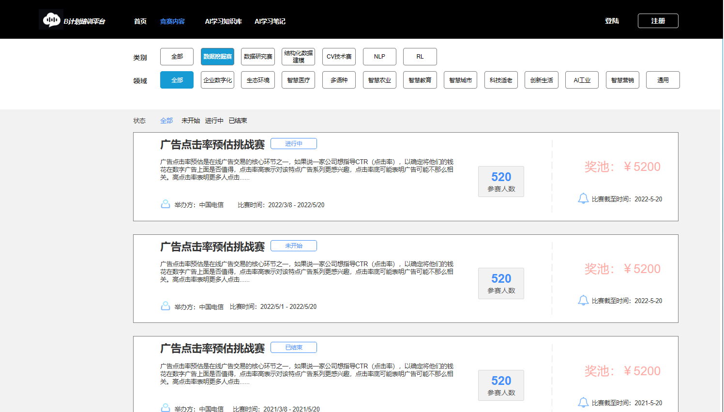Open the 广告点击率预估挑战赛 title marked 未开始
This screenshot has height=412, width=724.
212,246
